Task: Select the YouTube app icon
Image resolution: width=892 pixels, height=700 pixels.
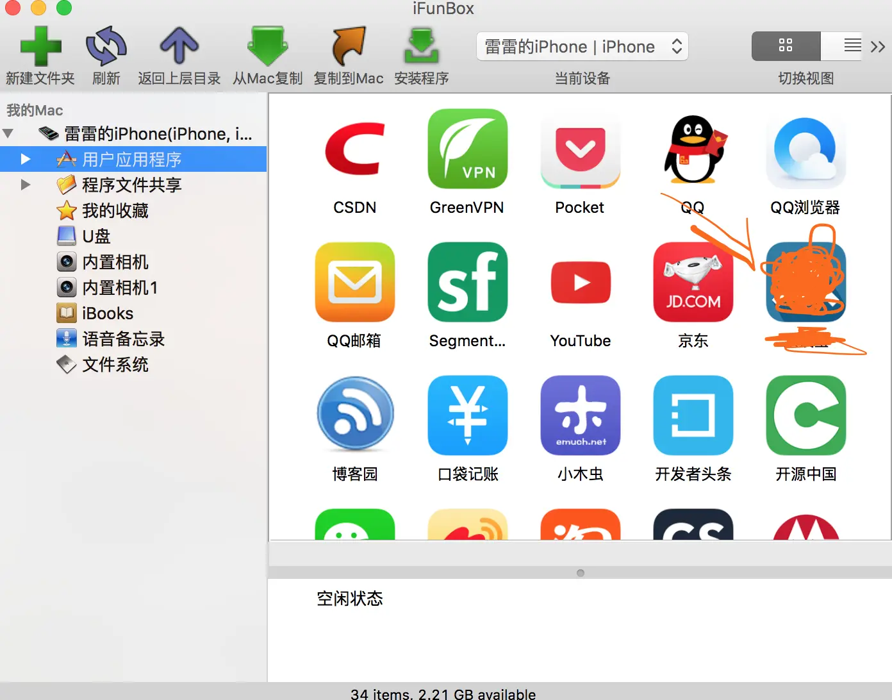Action: pos(581,282)
